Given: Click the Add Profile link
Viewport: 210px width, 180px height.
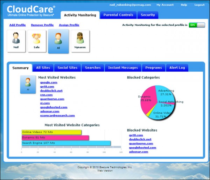Looking at the screenshot, I should 17,25.
